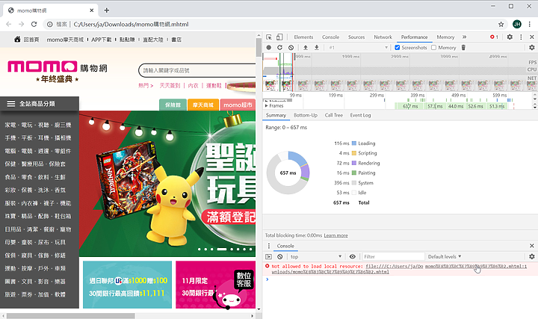
Task: Click the 週日聯邦 $1000贈$100 banner
Action: click(127, 285)
